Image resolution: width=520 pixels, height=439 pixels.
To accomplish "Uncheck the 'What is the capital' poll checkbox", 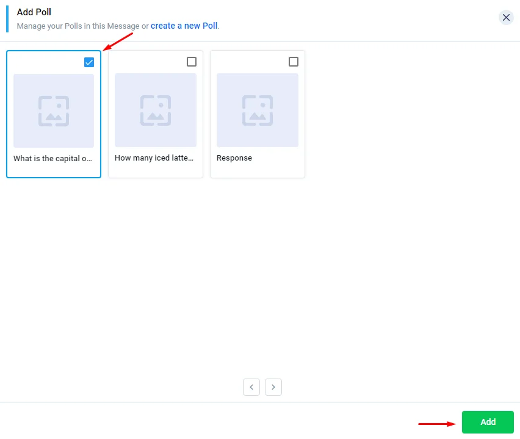I will [x=89, y=62].
